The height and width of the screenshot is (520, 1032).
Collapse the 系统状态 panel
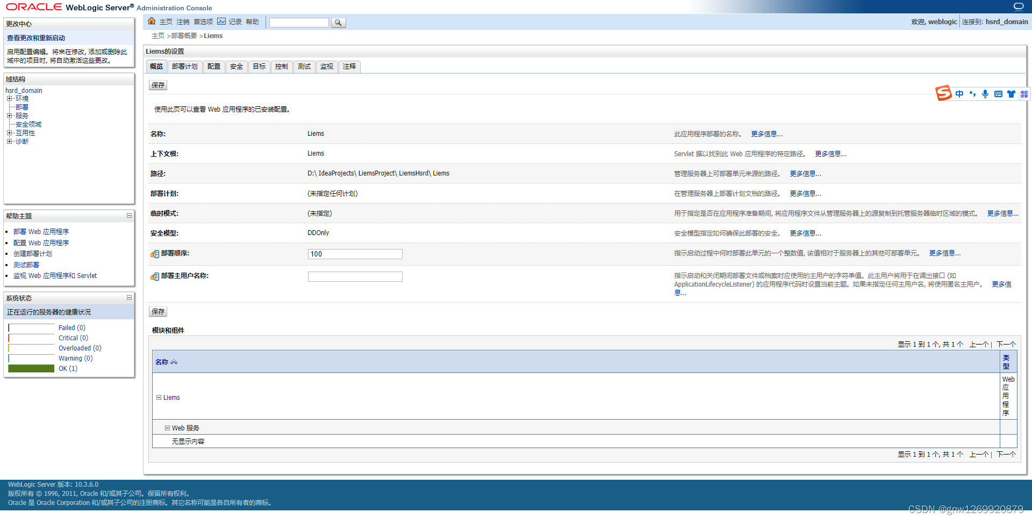[129, 298]
